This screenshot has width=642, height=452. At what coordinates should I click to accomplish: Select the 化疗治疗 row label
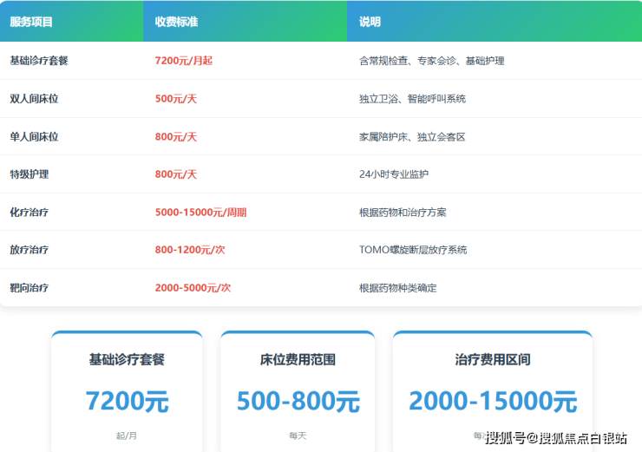29,213
